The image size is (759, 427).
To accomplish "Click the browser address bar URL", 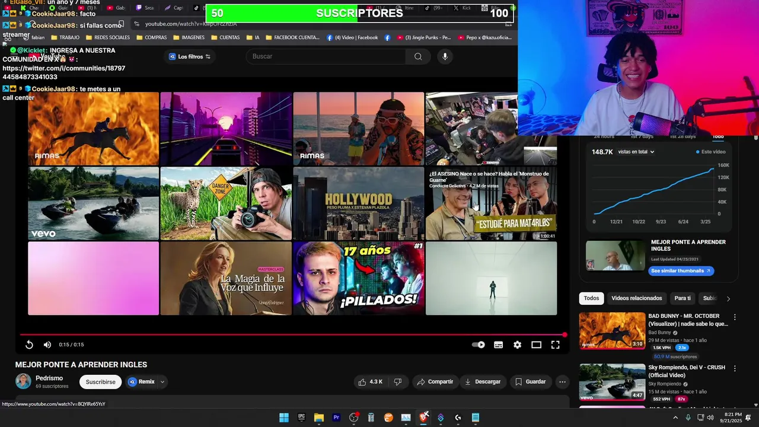I will [x=191, y=24].
